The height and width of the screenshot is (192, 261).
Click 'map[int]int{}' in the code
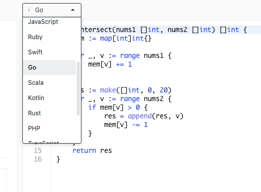pos(126,39)
